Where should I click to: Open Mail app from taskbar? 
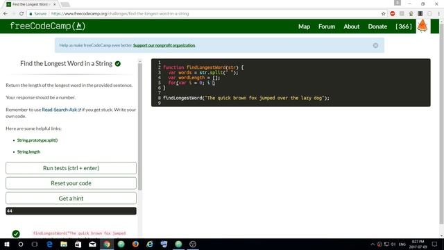point(92,244)
